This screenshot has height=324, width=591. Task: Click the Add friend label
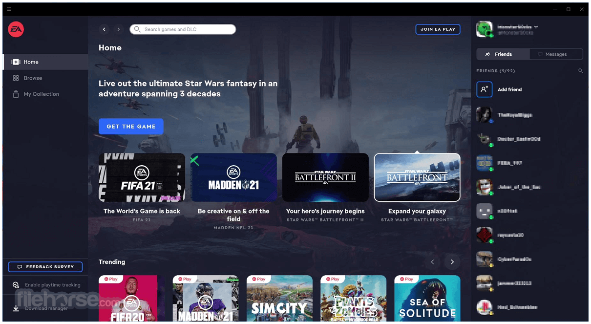tap(509, 89)
